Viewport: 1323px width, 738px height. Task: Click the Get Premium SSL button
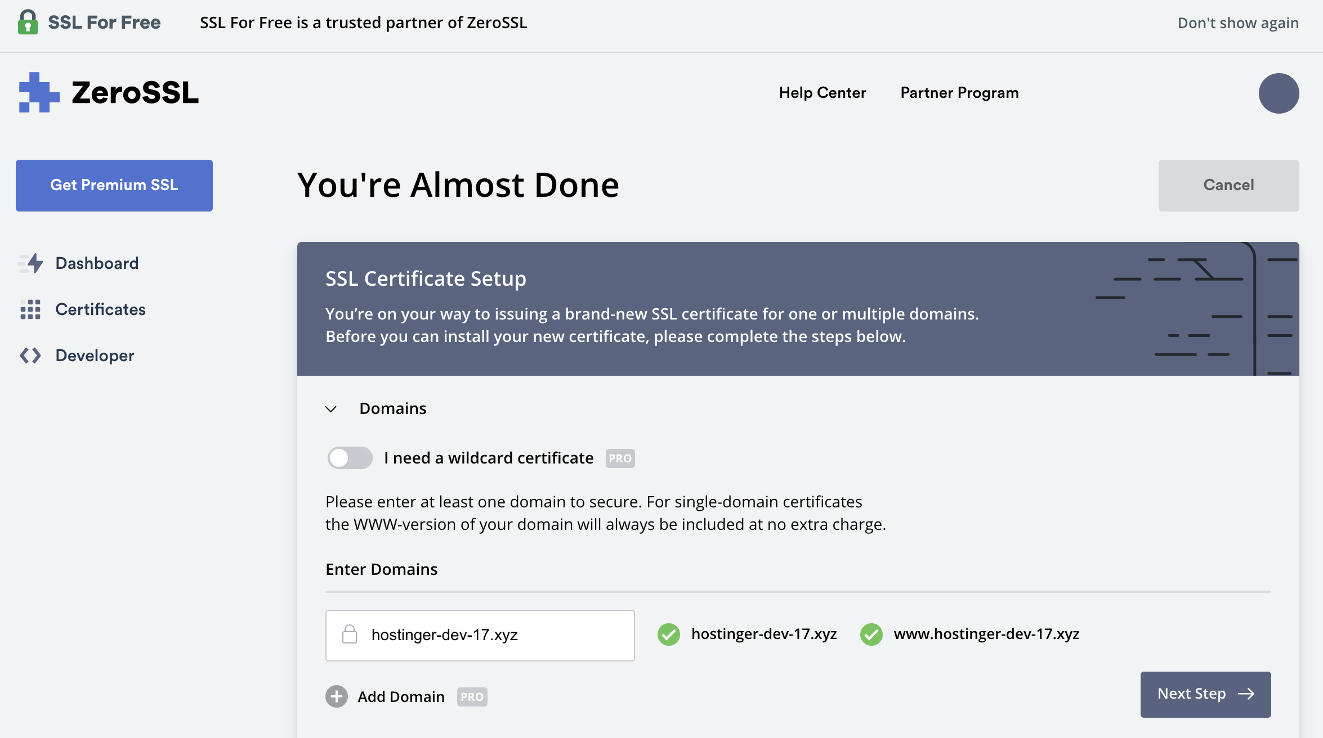pos(114,186)
